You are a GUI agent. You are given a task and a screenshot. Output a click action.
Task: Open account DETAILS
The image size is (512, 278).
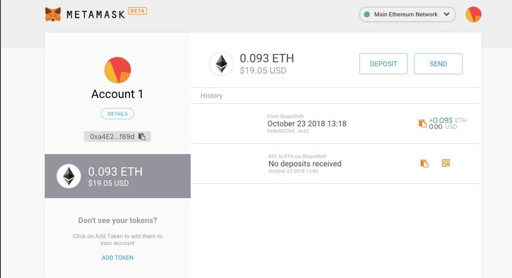tap(117, 114)
